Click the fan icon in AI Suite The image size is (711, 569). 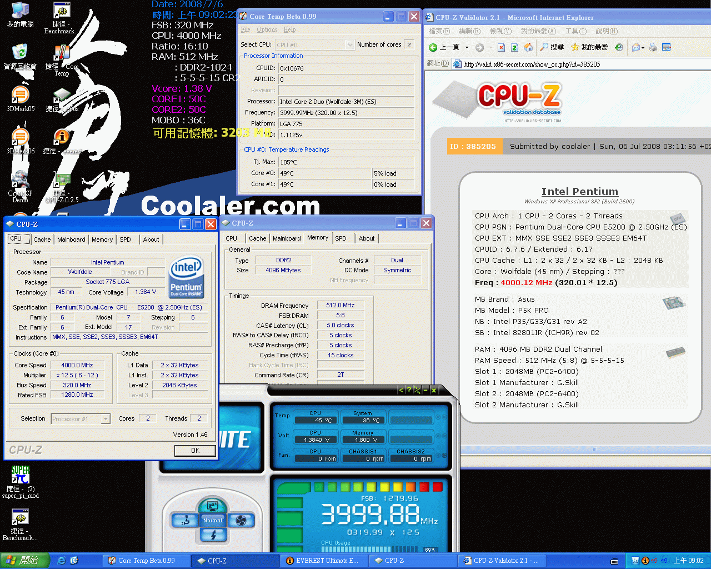click(x=241, y=521)
